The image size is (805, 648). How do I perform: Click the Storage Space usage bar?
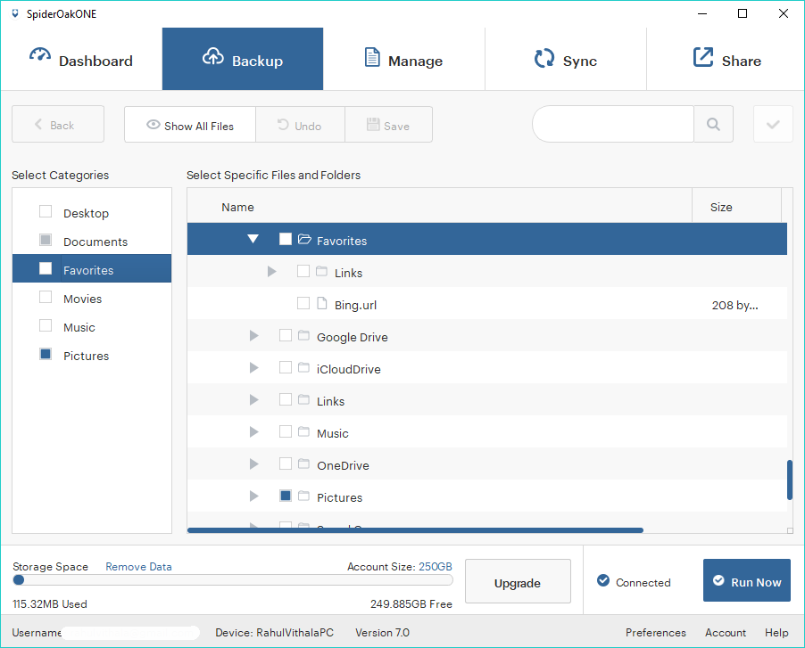coord(233,580)
